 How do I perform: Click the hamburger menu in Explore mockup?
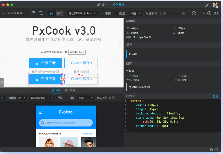[41, 112]
